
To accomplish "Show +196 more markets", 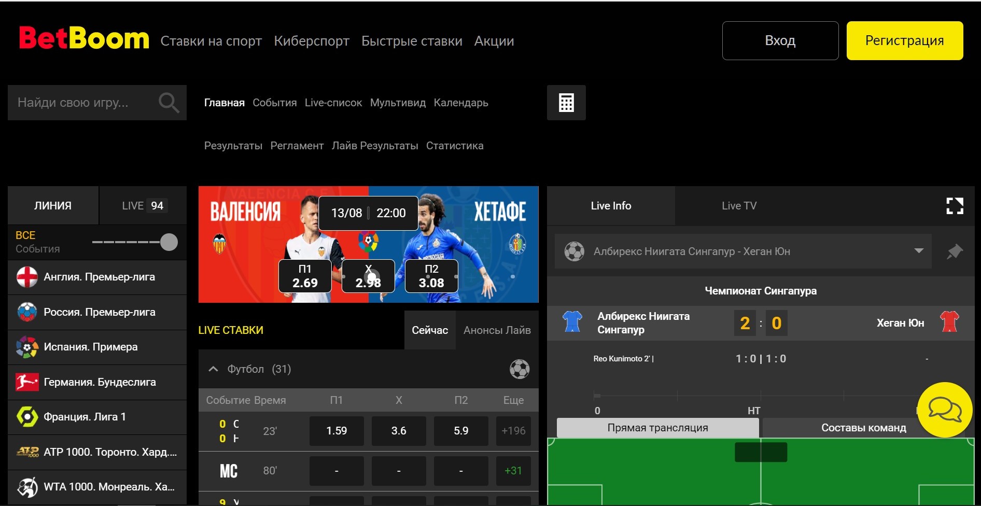I will tap(513, 431).
